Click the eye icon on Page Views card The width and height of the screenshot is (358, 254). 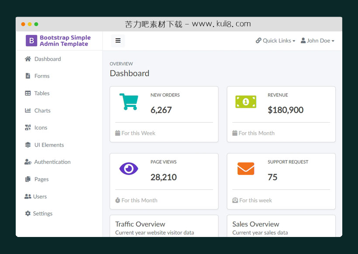128,168
